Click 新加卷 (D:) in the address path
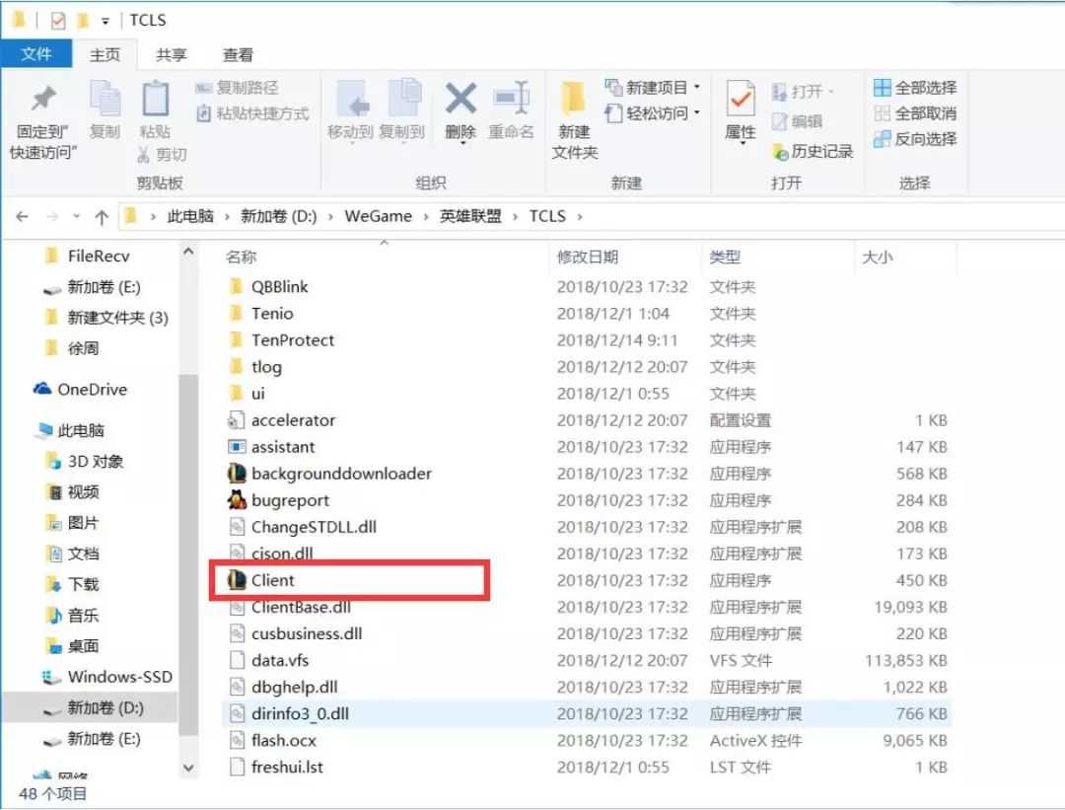 point(278,216)
